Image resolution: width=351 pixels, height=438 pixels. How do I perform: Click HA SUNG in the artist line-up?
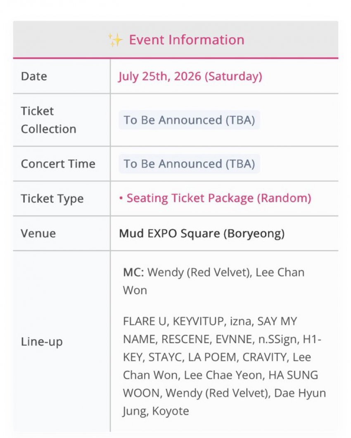293,375
